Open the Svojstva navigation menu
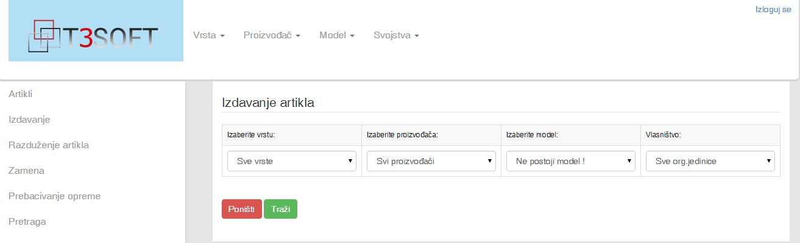The height and width of the screenshot is (243, 800). (396, 35)
